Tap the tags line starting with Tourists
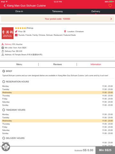The height and width of the screenshot is (154, 115). click(x=47, y=35)
